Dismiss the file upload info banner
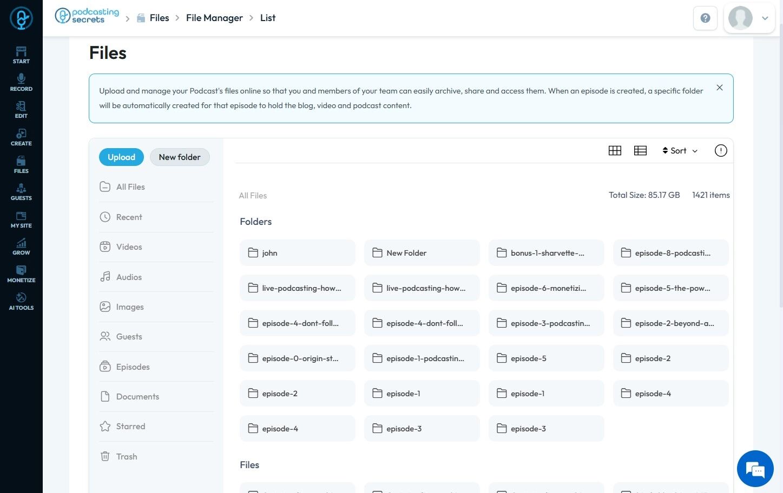This screenshot has height=493, width=783. click(x=720, y=88)
